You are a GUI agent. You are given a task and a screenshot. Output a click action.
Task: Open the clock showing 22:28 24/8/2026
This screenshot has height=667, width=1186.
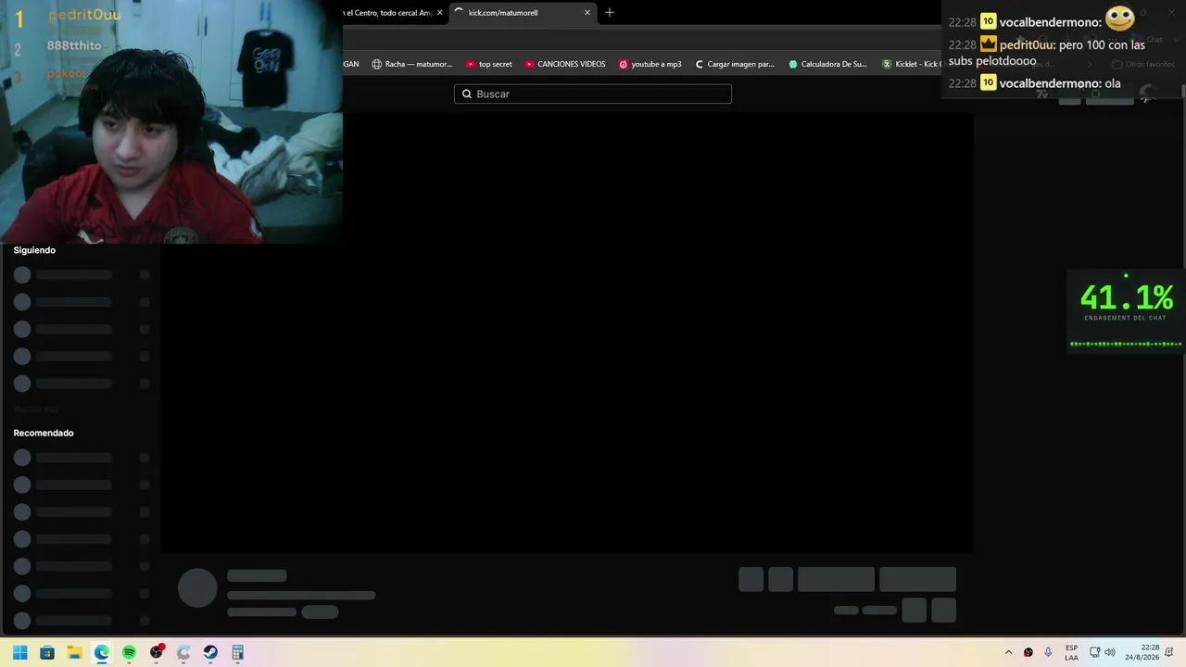(1142, 652)
